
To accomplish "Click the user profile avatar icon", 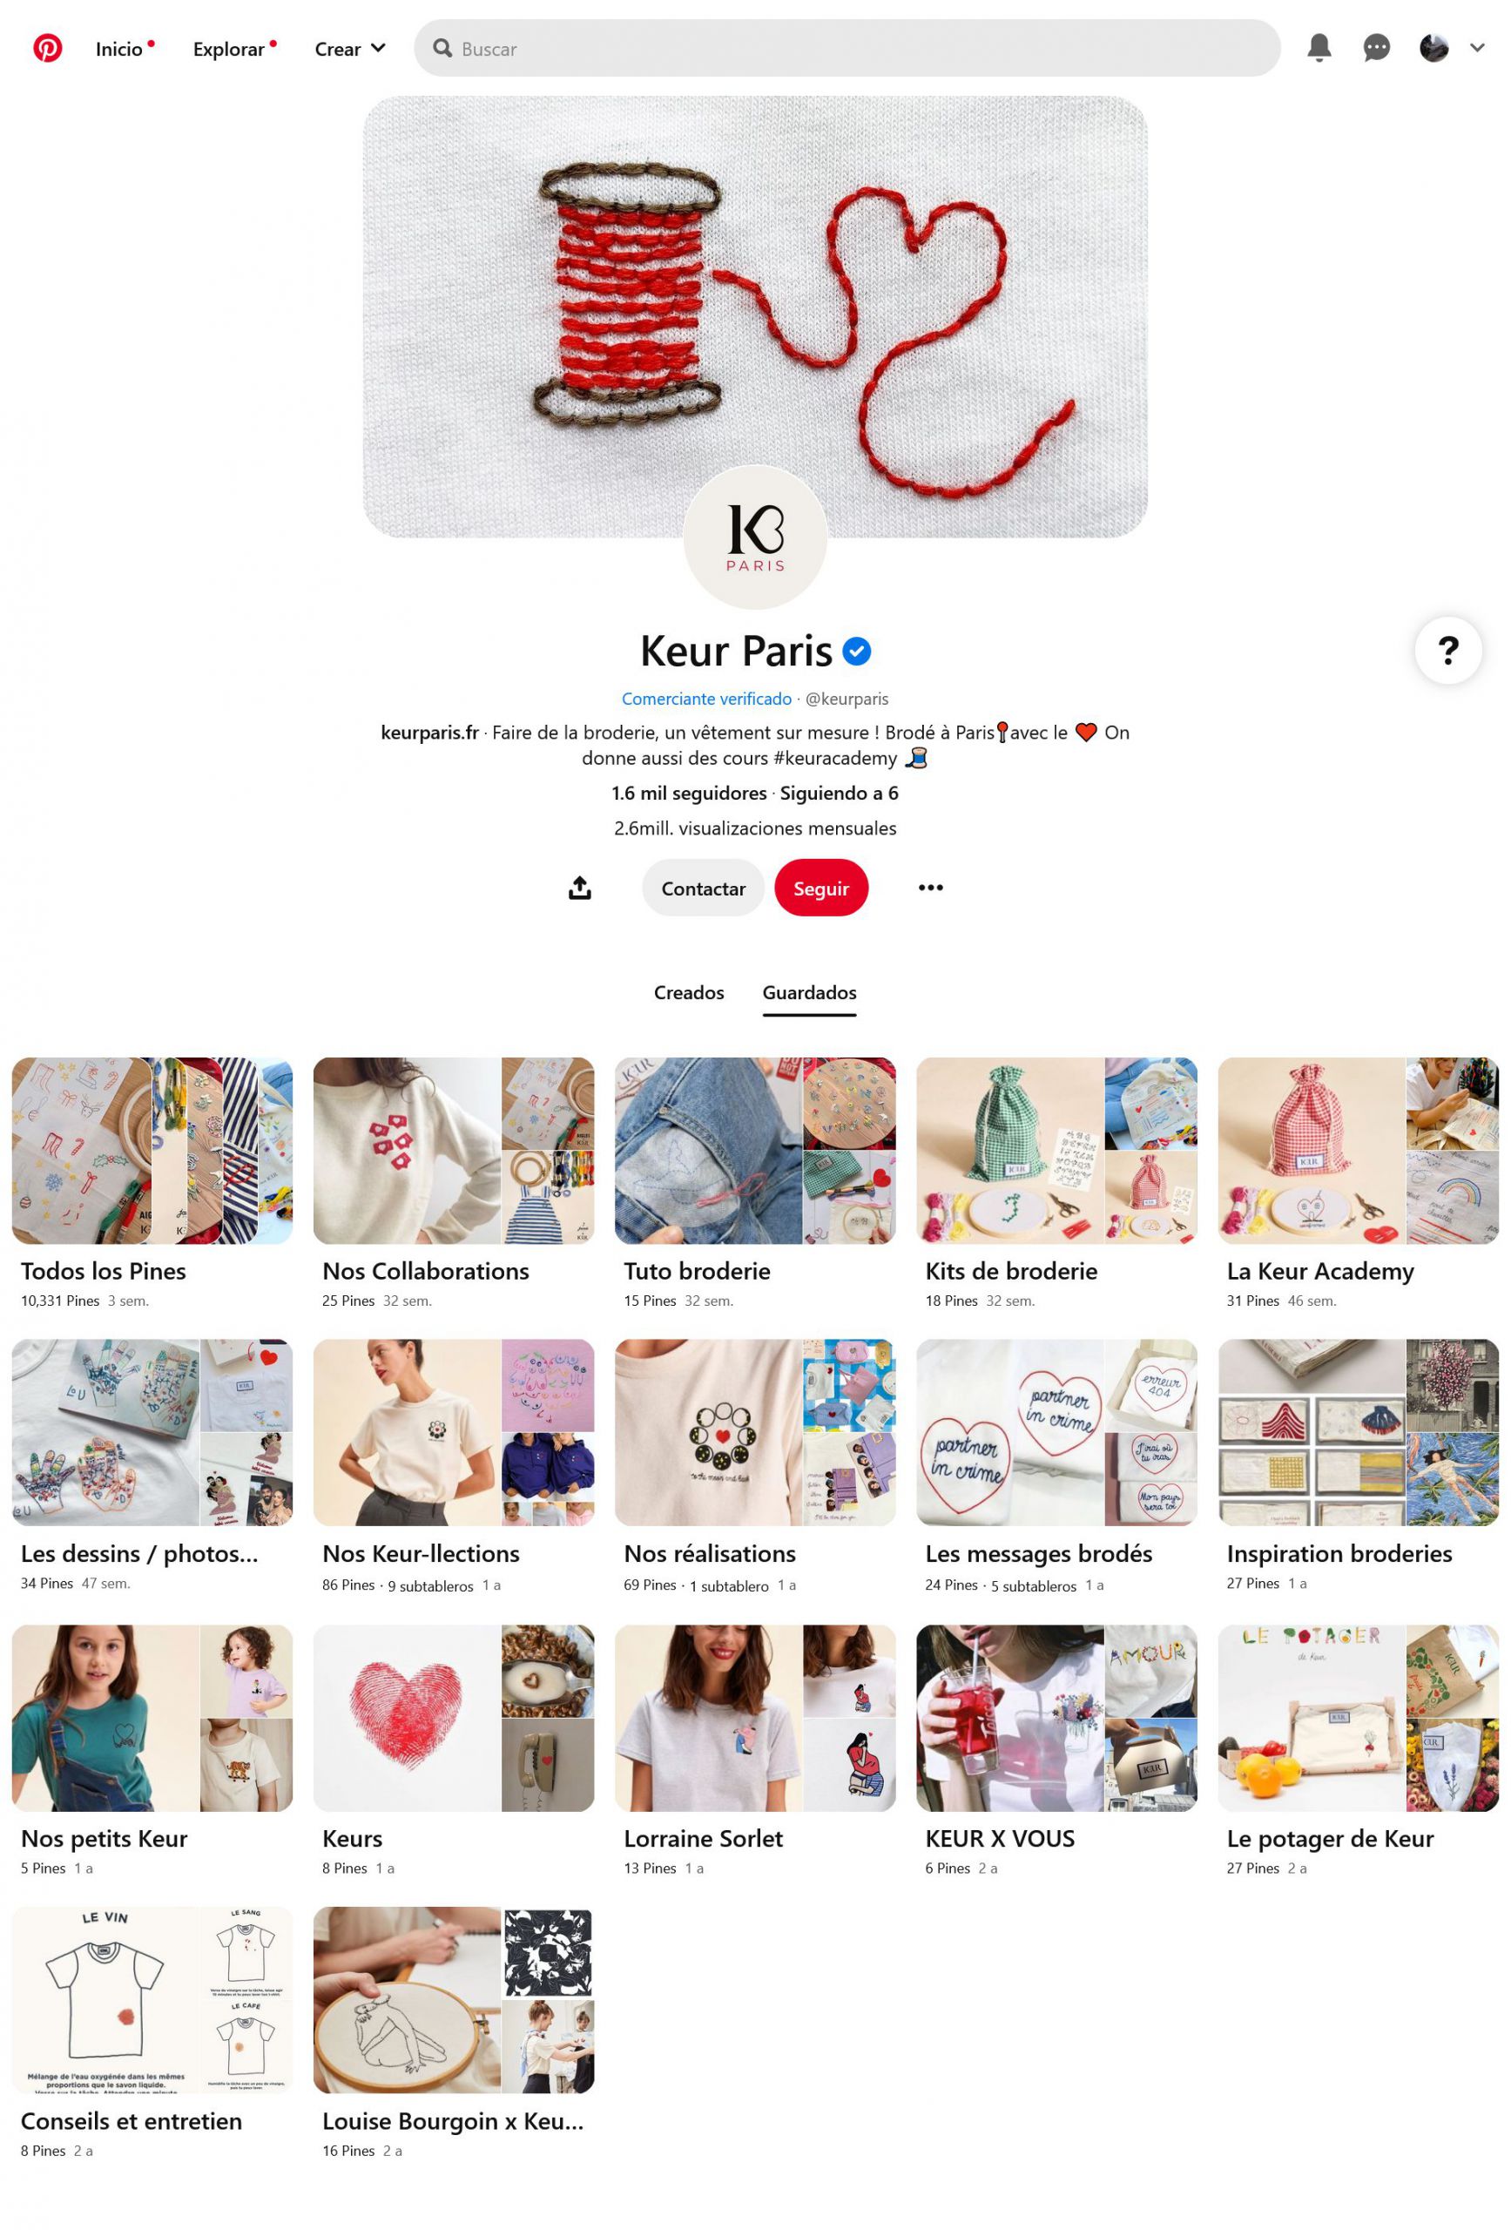I will click(x=1433, y=47).
